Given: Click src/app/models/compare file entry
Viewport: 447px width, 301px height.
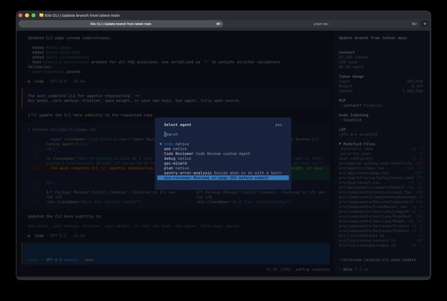Looking at the screenshot, I should click(x=381, y=187).
